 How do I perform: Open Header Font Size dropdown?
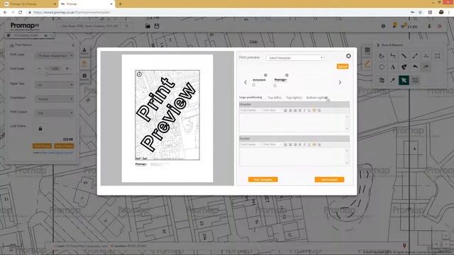tap(272, 110)
